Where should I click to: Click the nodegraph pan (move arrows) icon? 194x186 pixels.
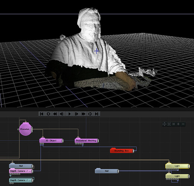pos(164,124)
